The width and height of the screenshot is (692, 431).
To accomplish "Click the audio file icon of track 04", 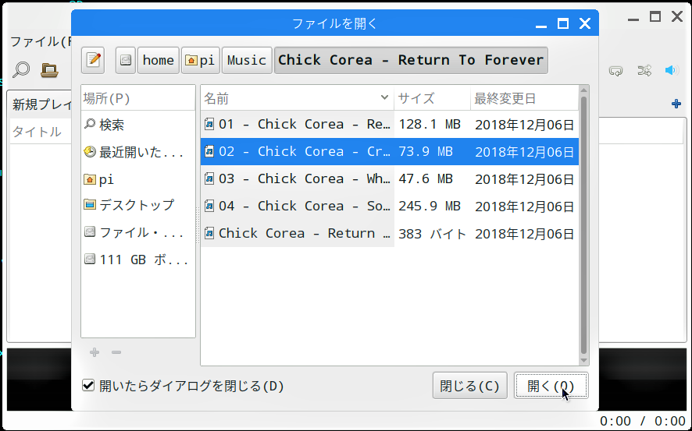I will (x=209, y=207).
